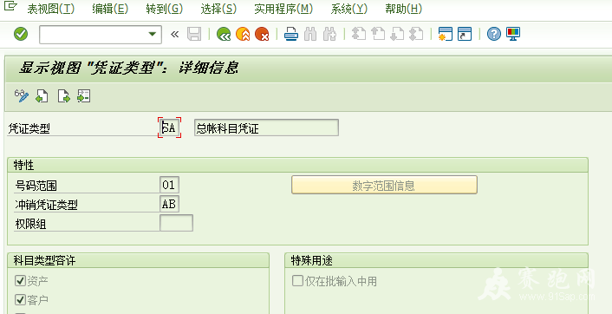Click the Other Entry icon

pos(84,96)
